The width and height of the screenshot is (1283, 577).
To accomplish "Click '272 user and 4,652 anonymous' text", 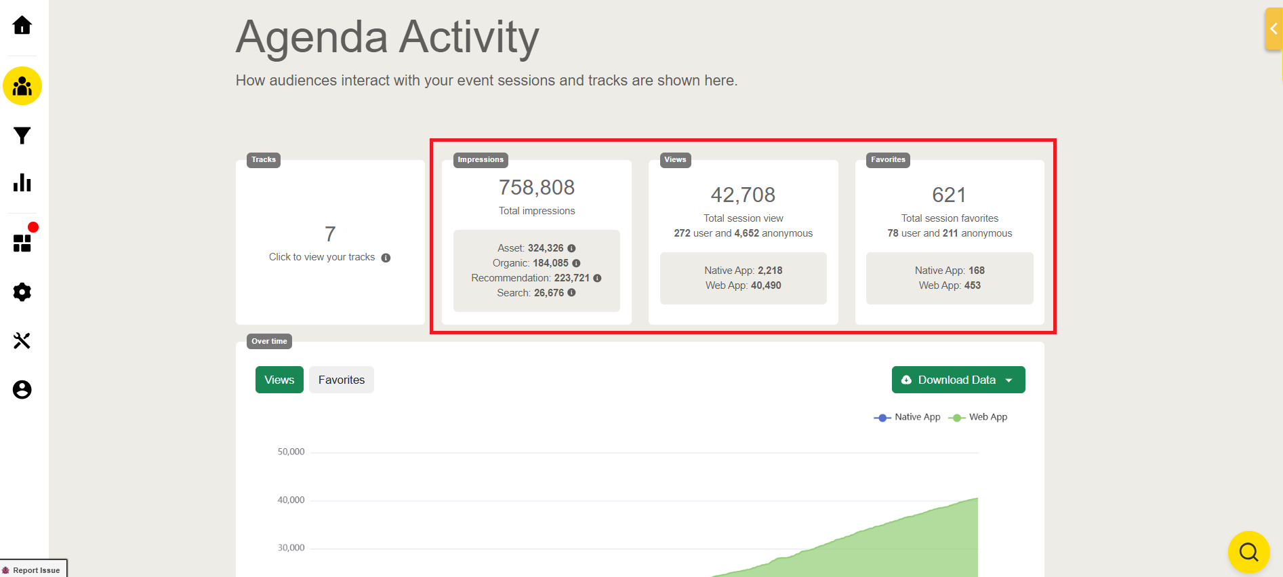I will [x=743, y=233].
